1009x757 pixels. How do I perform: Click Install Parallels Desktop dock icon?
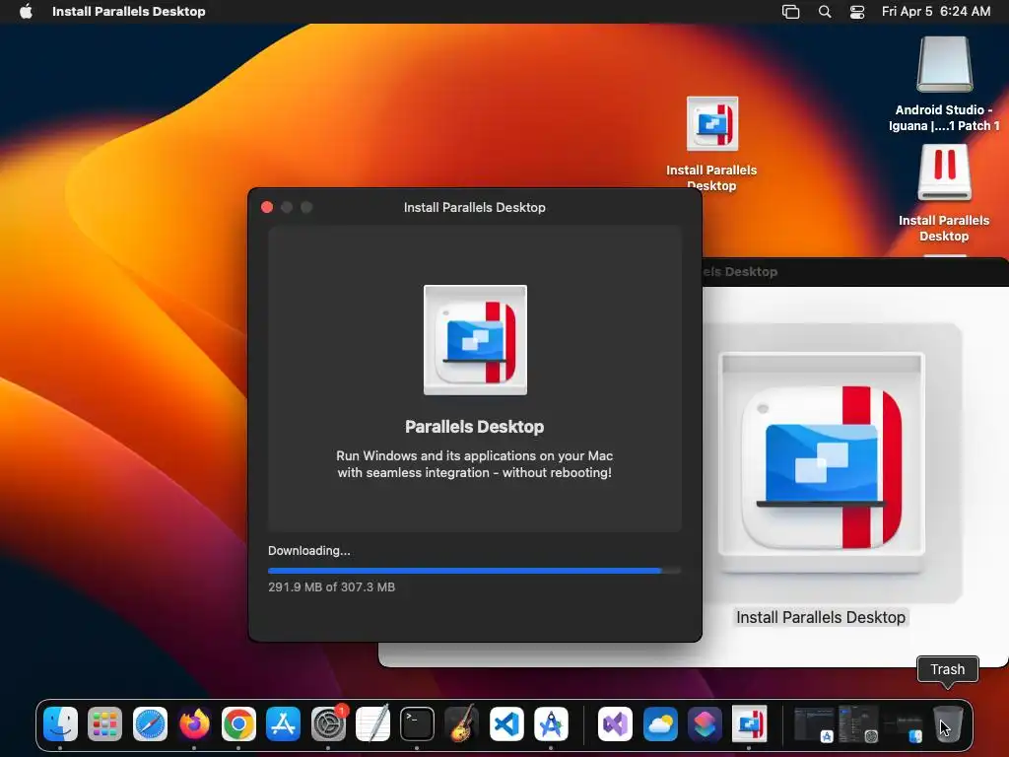click(x=749, y=724)
